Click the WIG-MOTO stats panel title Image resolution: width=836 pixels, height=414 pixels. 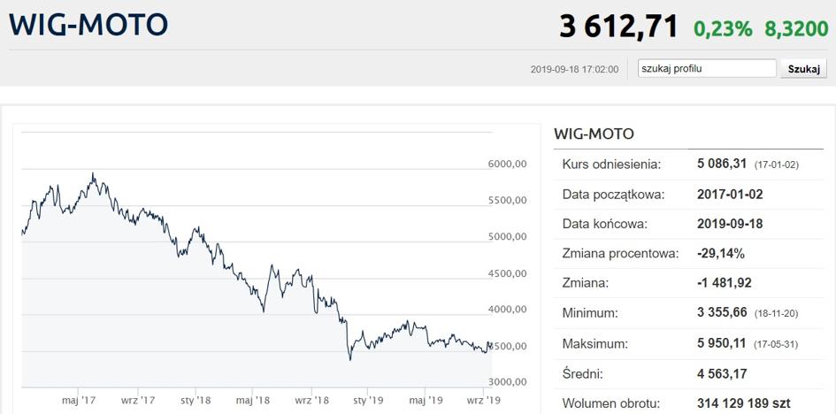point(594,134)
